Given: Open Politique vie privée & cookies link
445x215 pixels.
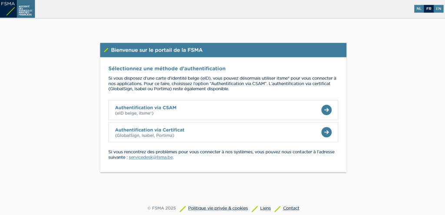Looking at the screenshot, I should 218,208.
